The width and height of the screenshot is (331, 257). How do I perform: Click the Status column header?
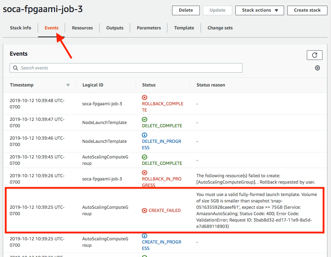pyautogui.click(x=149, y=85)
